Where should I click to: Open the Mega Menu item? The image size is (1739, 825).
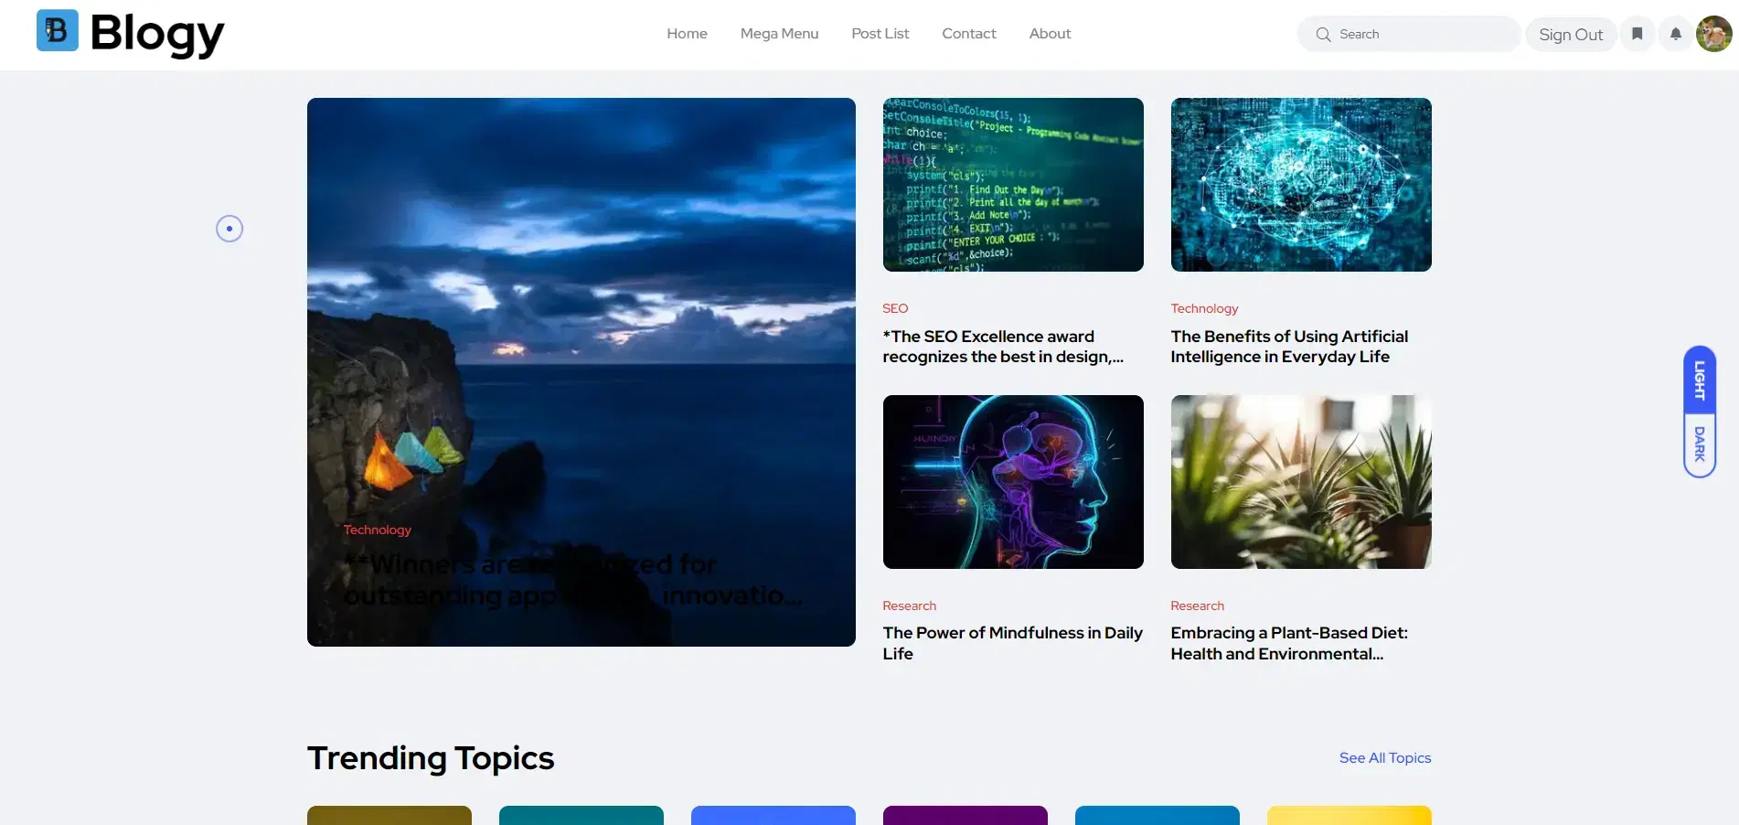tap(779, 34)
